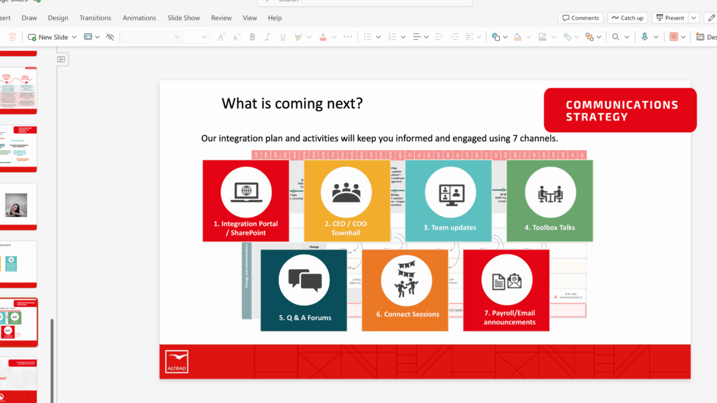Screen dimensions: 717x403
Task: Click the slide Layout icon
Action: coord(88,37)
